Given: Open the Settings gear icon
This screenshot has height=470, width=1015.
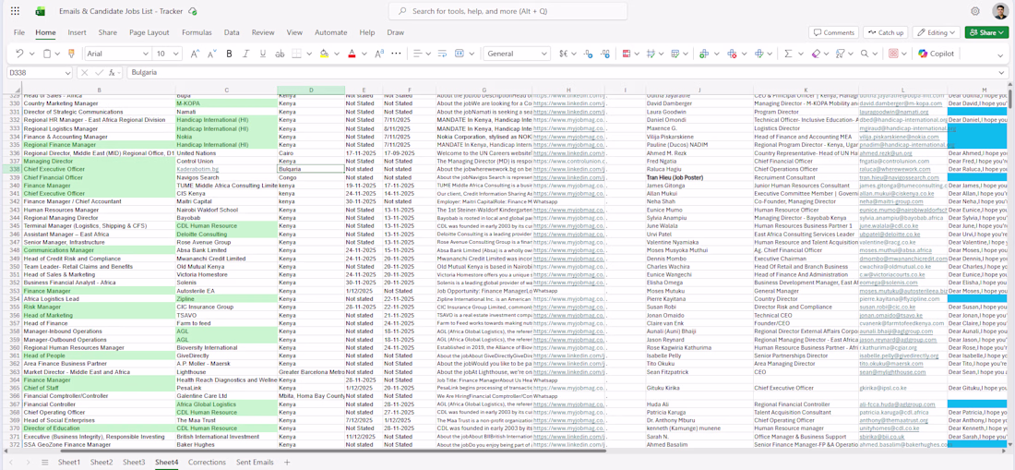Looking at the screenshot, I should [x=975, y=11].
